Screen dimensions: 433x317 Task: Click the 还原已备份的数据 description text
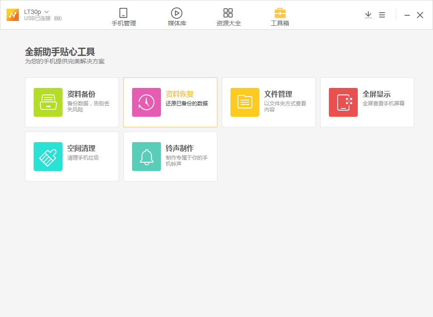click(x=187, y=104)
